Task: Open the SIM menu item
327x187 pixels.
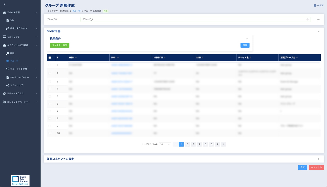Action: tap(12, 21)
